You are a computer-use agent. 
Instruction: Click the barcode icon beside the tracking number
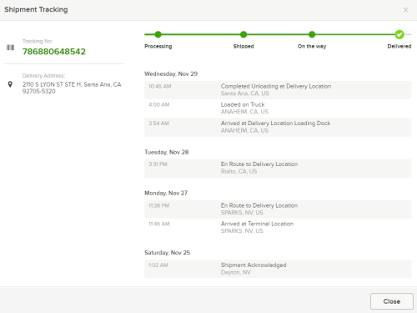[10, 48]
